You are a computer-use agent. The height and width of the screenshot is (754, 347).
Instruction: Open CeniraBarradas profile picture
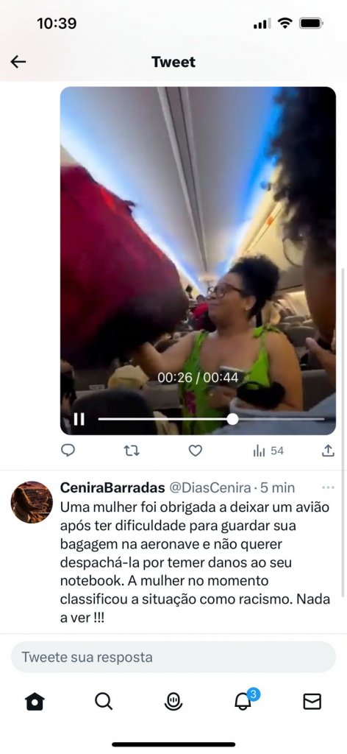tap(32, 502)
